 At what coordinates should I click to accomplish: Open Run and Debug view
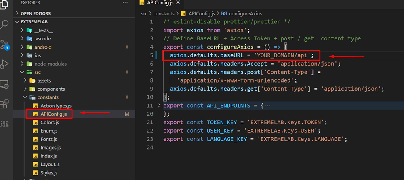5,64
